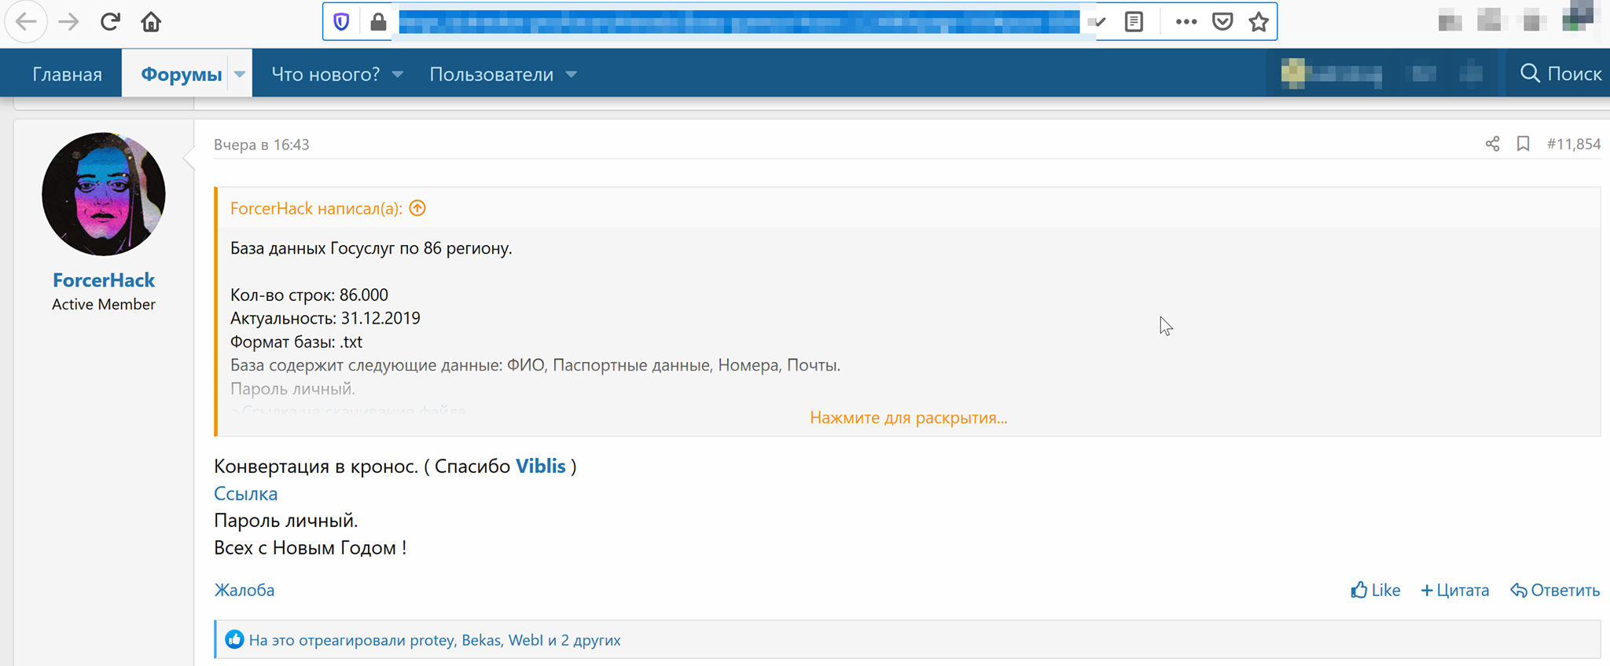Click timestamp Вчера в 16:43
Image resolution: width=1610 pixels, height=666 pixels.
[262, 145]
